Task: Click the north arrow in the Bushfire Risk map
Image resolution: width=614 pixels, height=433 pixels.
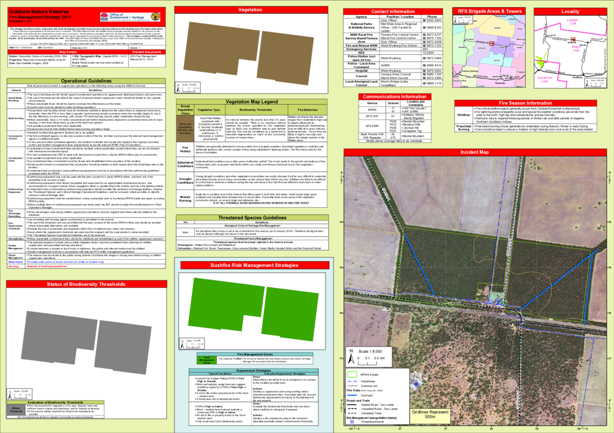Action: [182, 344]
